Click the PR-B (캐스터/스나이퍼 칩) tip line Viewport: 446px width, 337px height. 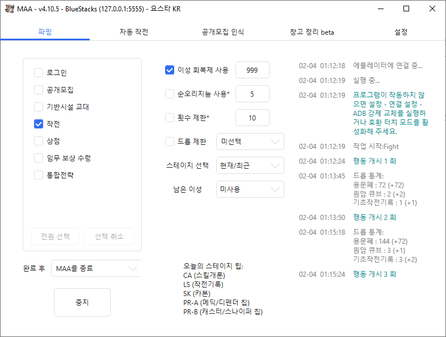(x=223, y=311)
